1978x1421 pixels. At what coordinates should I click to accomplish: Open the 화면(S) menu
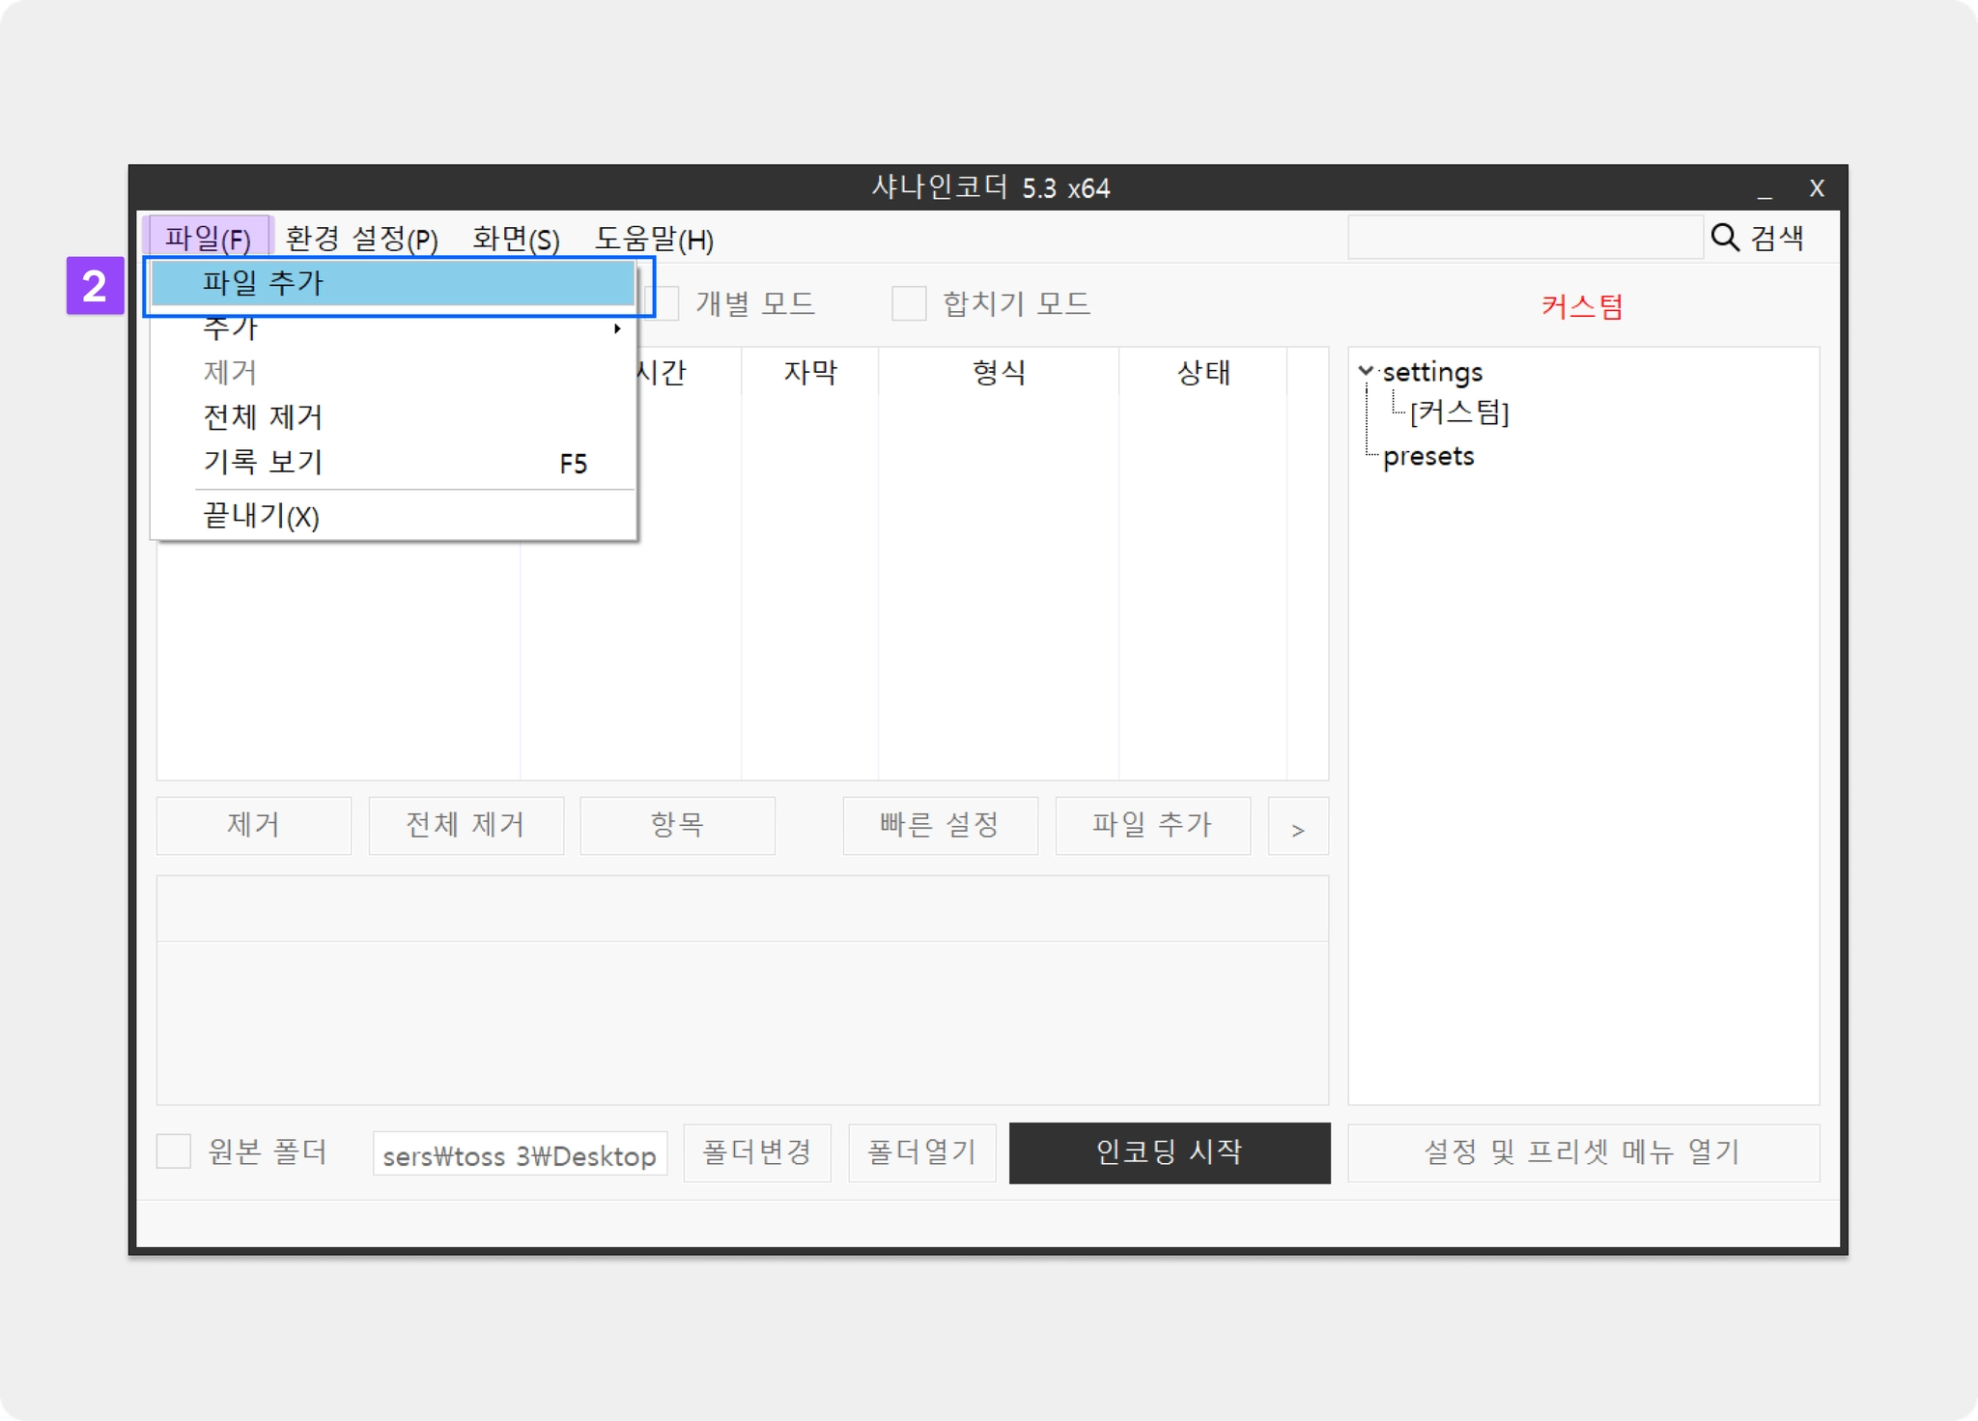pos(515,239)
